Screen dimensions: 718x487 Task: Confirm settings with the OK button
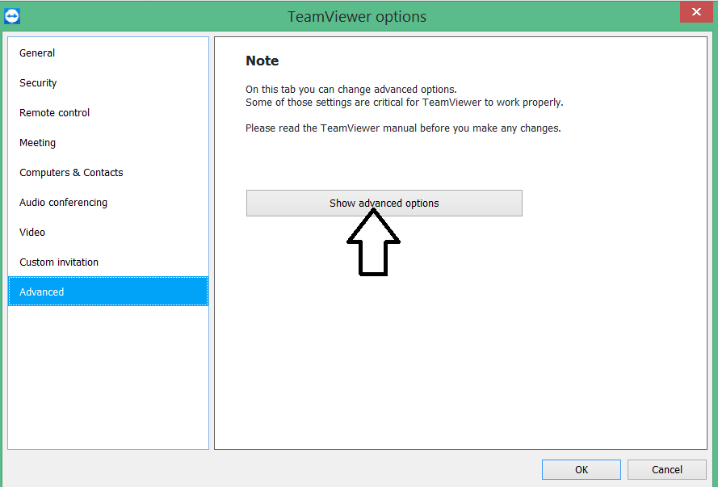pyautogui.click(x=581, y=469)
